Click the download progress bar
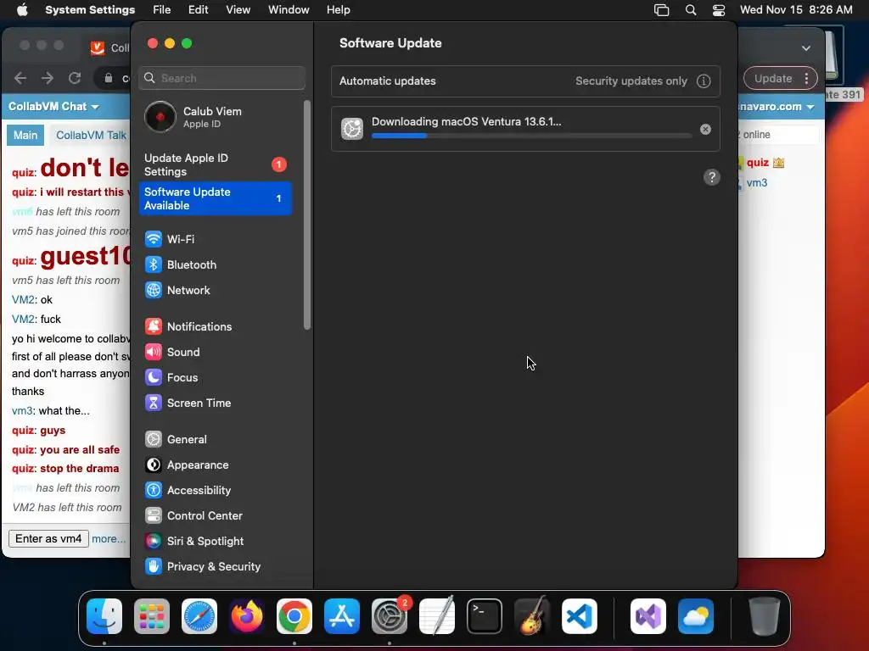Image resolution: width=869 pixels, height=651 pixels. 531,136
